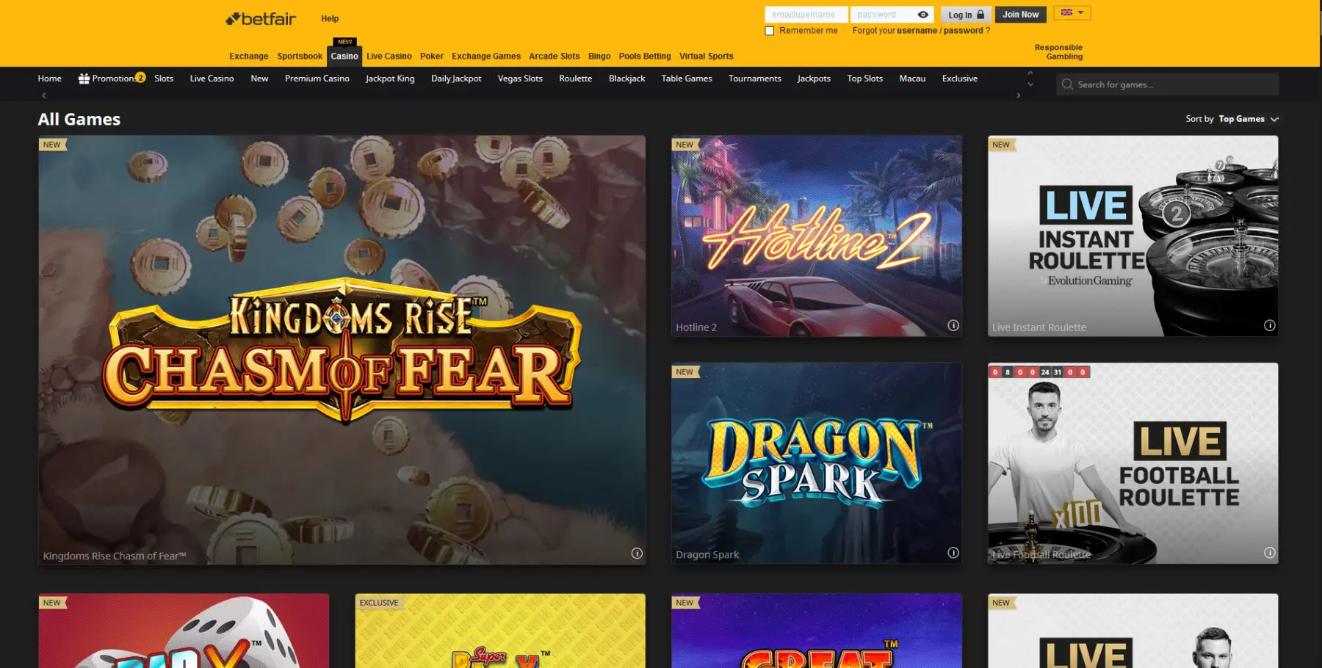Open the Roulette category
This screenshot has height=668, width=1322.
(576, 79)
